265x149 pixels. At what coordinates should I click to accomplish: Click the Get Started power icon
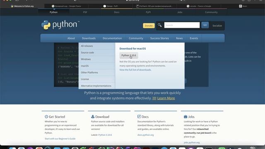pyautogui.click(x=46, y=117)
